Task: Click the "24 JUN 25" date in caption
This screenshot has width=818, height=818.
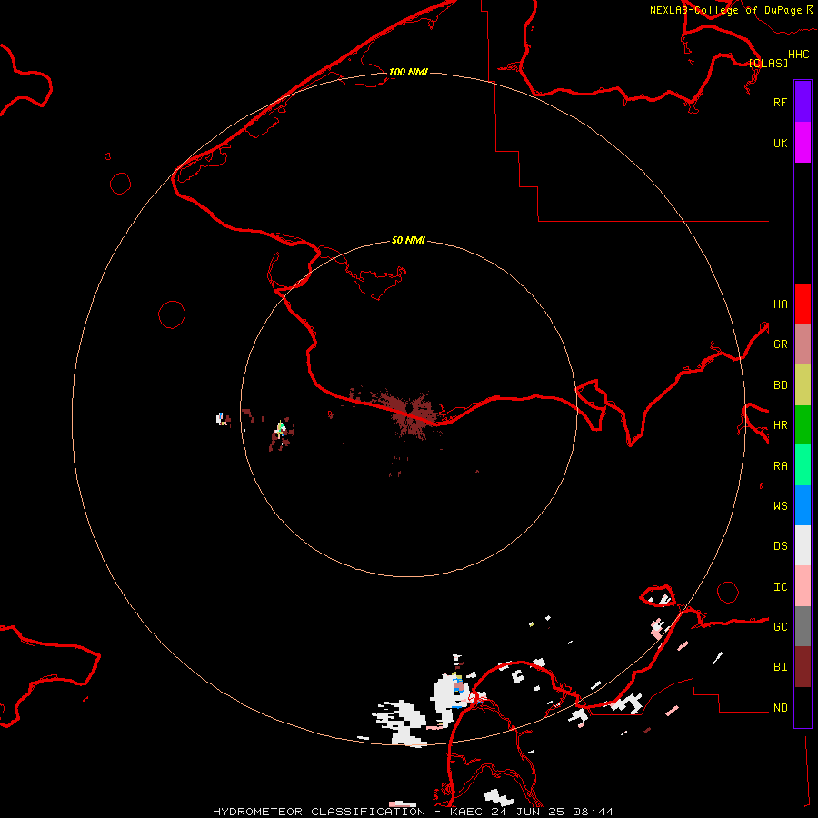Action: 527,812
